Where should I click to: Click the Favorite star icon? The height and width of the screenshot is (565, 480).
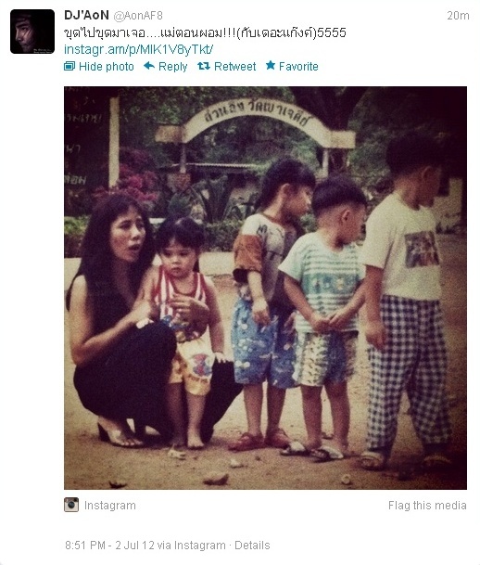click(271, 65)
